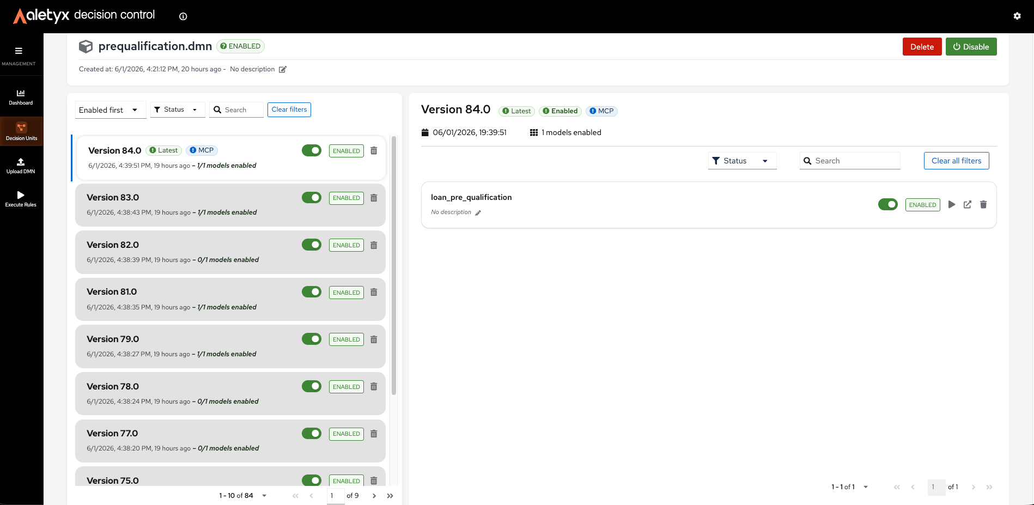
Task: Select the Version 82.0 card
Action: (230, 252)
